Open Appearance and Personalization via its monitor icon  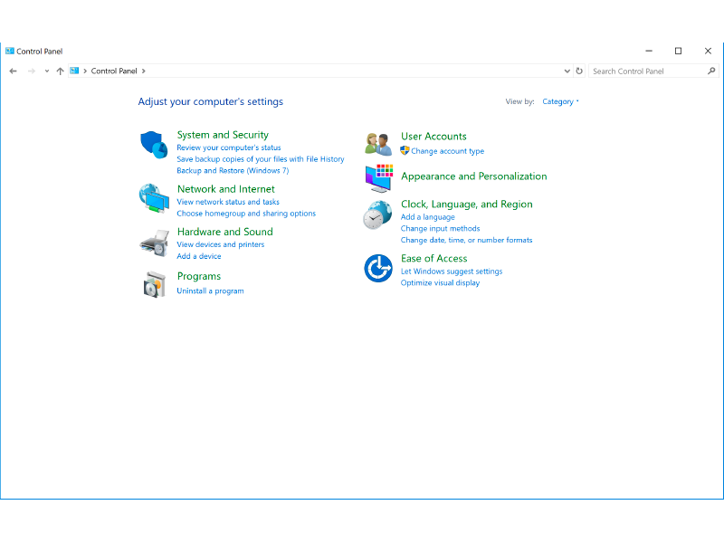pyautogui.click(x=377, y=179)
